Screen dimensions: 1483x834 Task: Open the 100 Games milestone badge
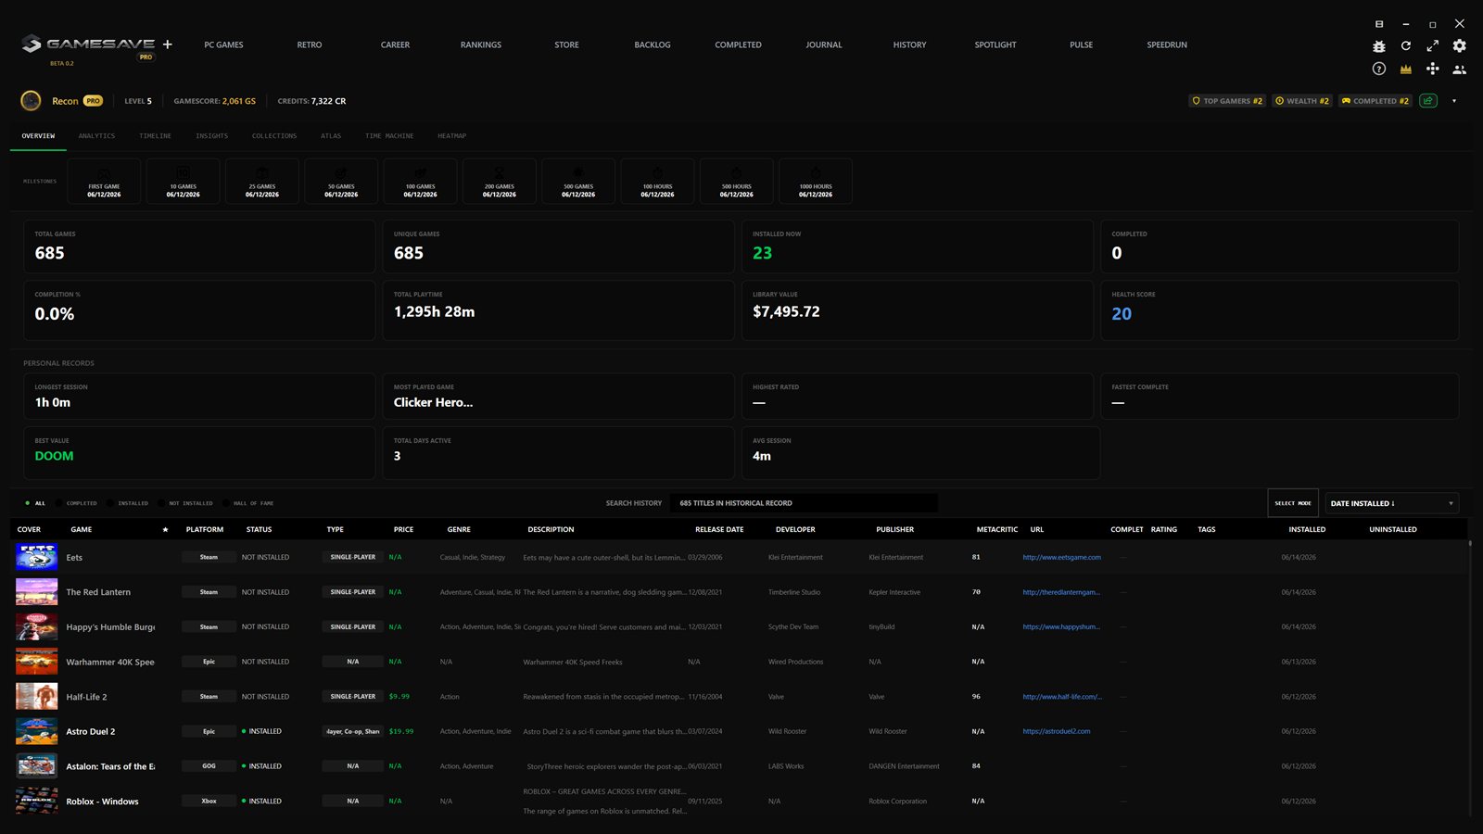pos(420,181)
